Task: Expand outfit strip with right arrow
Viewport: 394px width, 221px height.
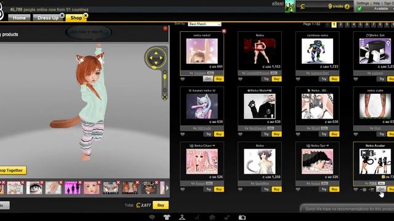Action: pos(167,188)
